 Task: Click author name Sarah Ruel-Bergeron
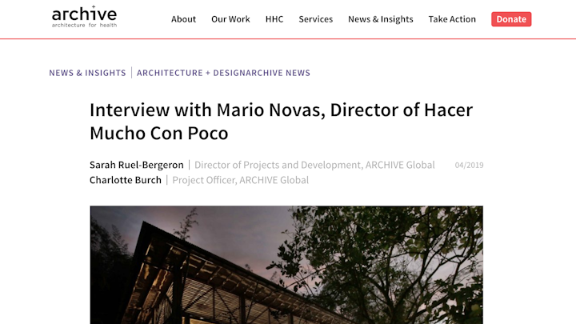pos(136,165)
